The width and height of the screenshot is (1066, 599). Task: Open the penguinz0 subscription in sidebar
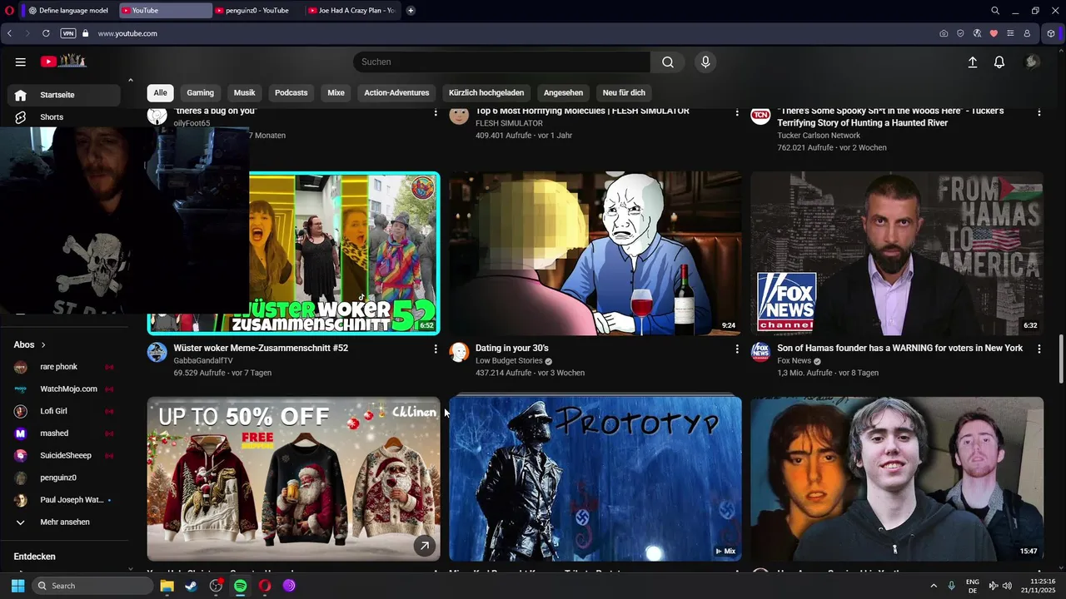[x=64, y=478]
